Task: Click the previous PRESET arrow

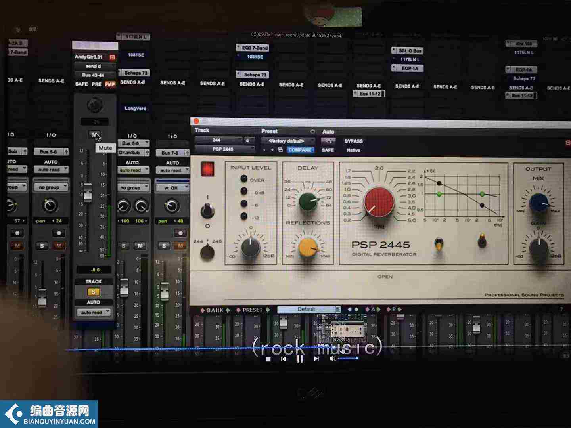Action: [238, 310]
